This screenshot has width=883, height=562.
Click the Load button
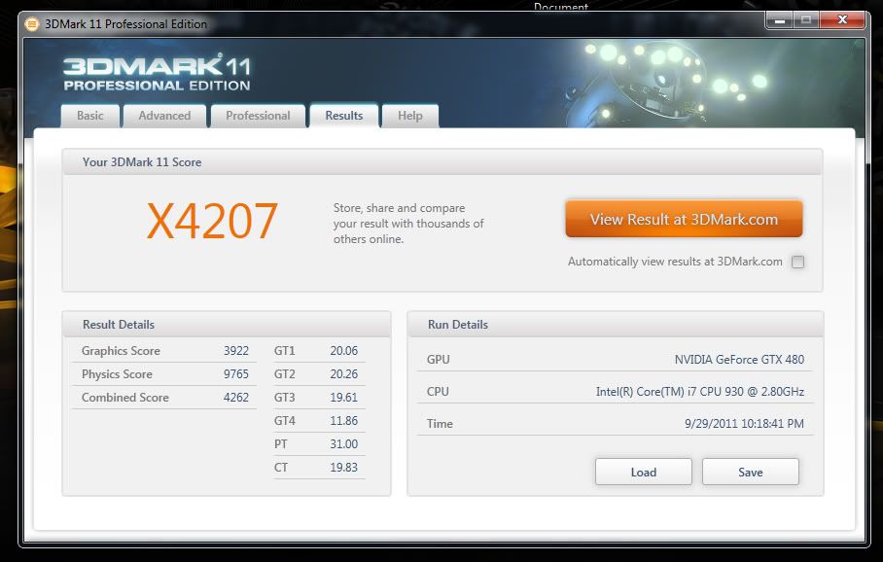point(643,473)
